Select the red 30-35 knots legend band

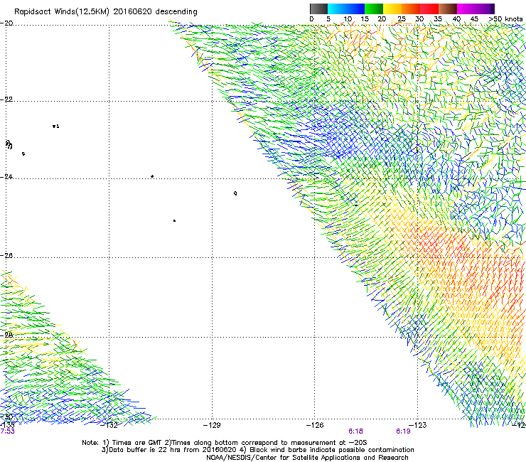[x=429, y=9]
